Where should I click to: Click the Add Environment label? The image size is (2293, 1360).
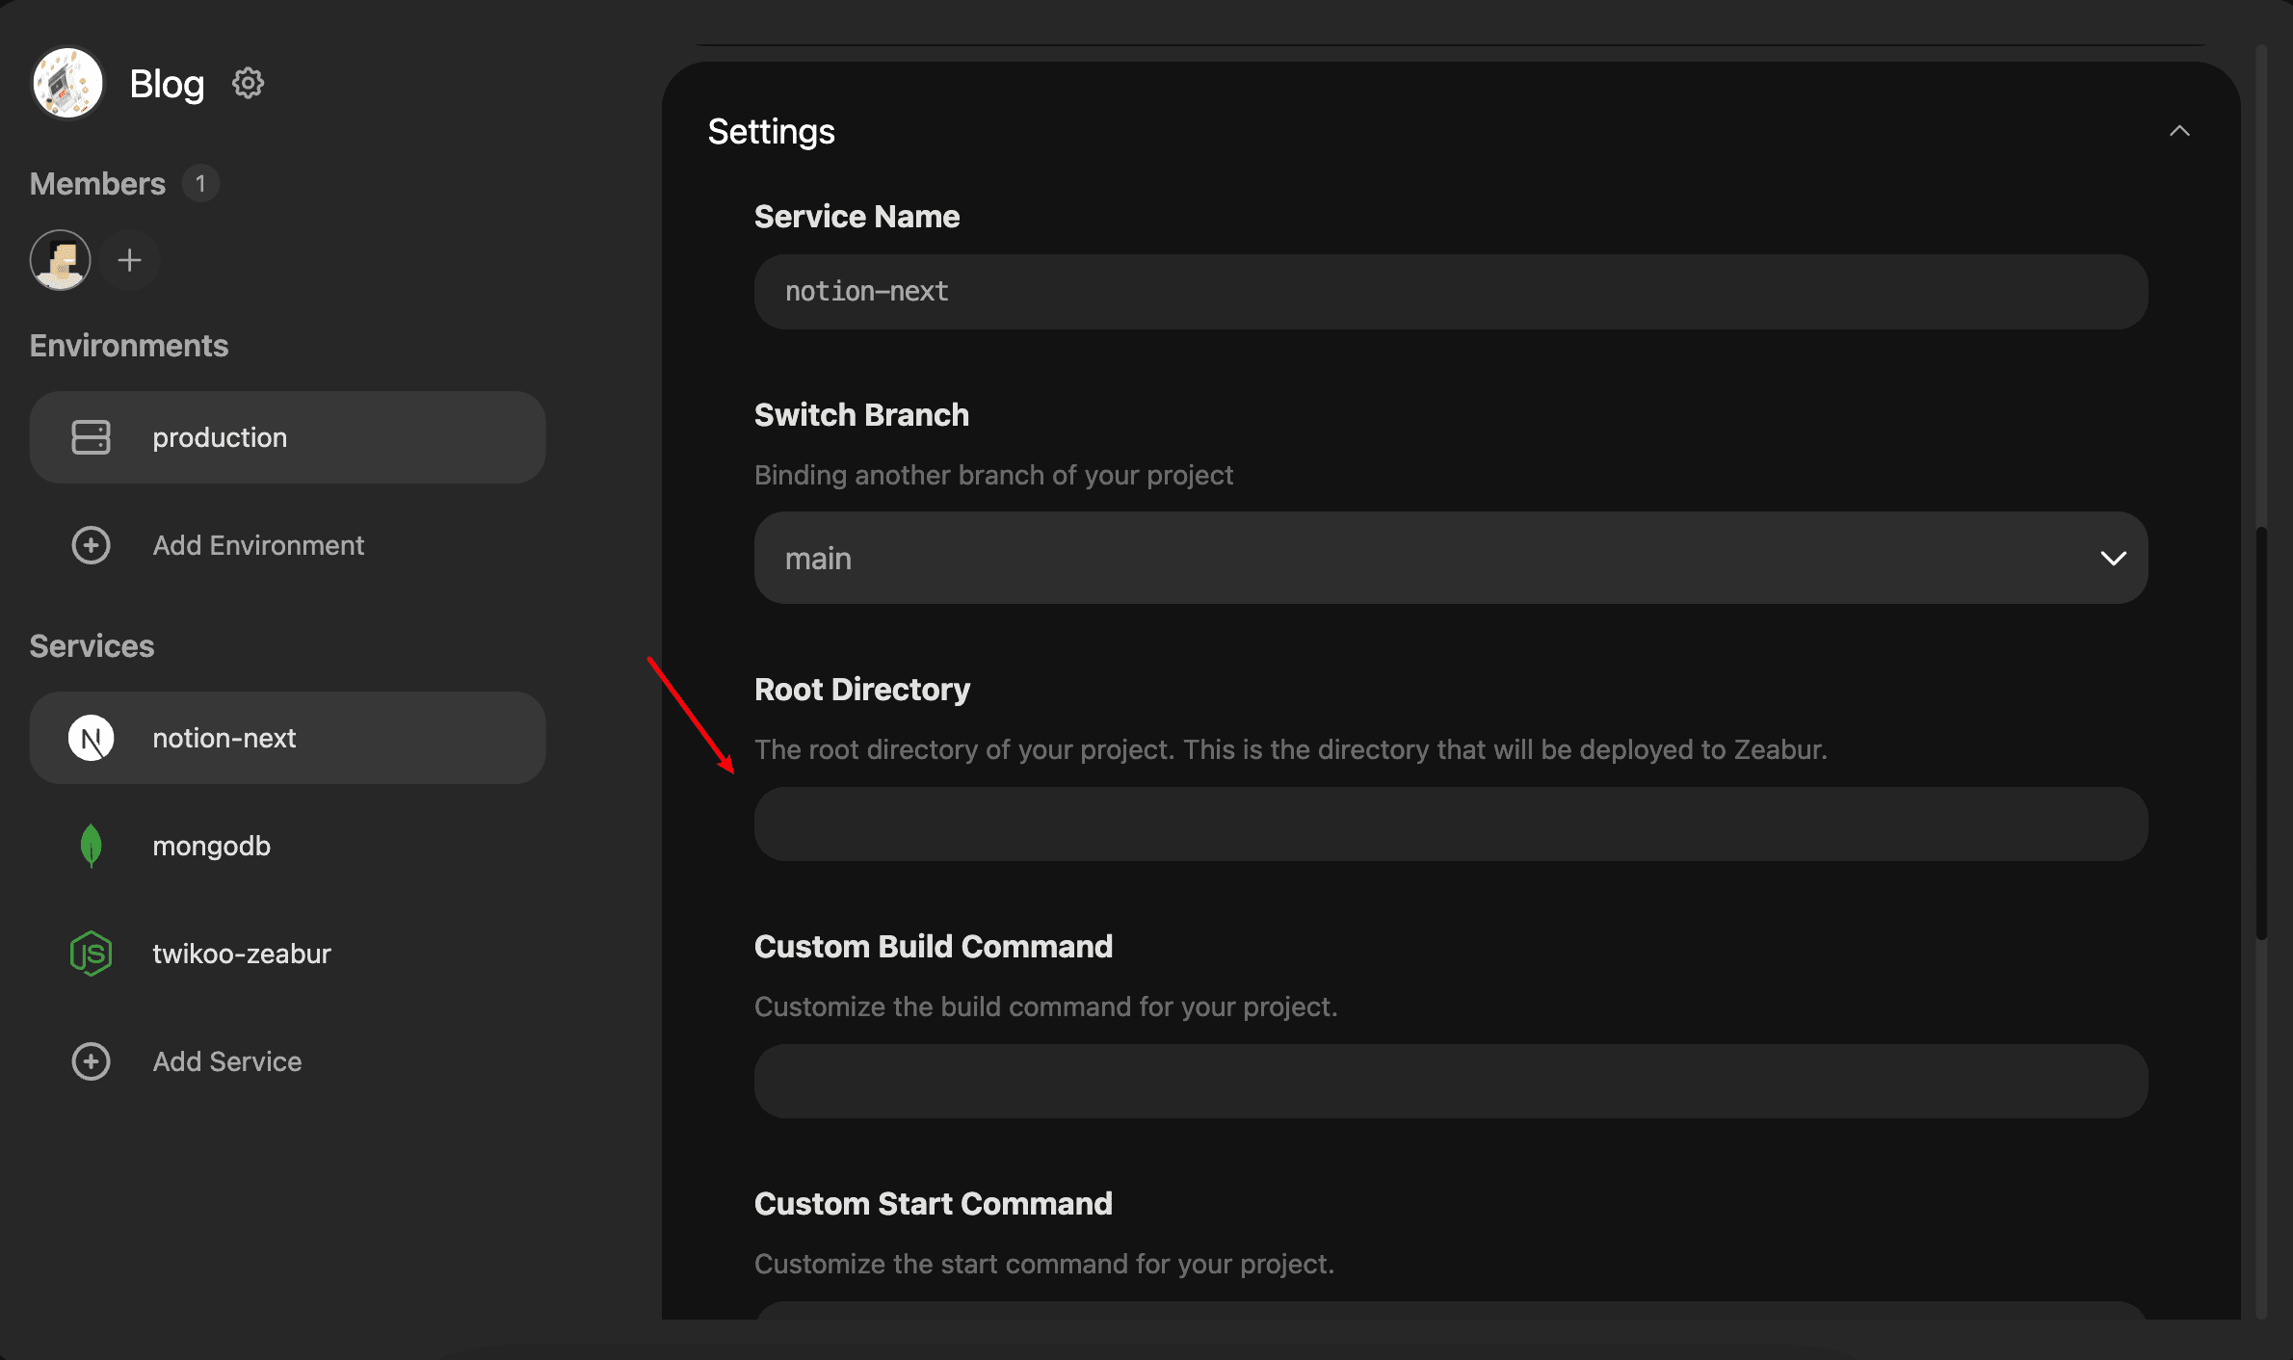258,545
